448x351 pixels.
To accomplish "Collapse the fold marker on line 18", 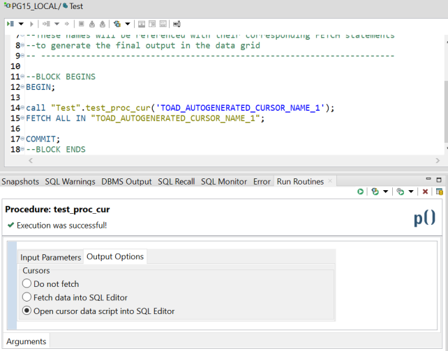I will point(22,149).
